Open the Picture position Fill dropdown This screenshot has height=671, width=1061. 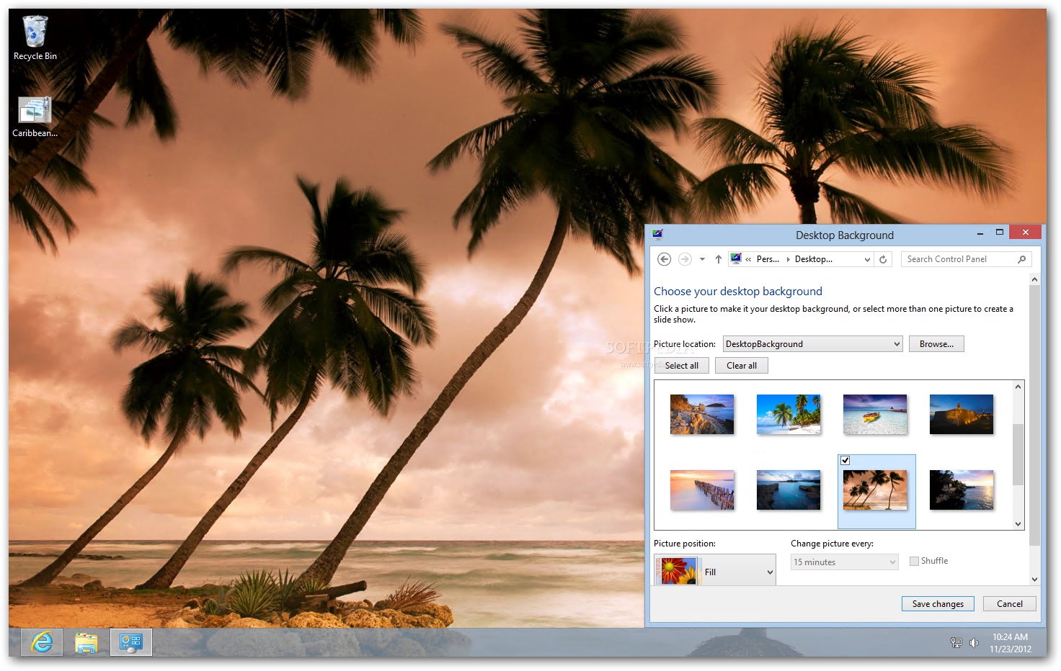[x=715, y=570]
